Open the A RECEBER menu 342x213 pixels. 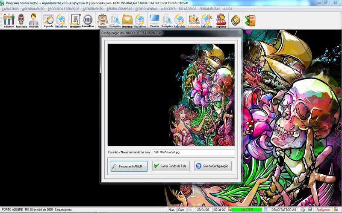[168, 9]
